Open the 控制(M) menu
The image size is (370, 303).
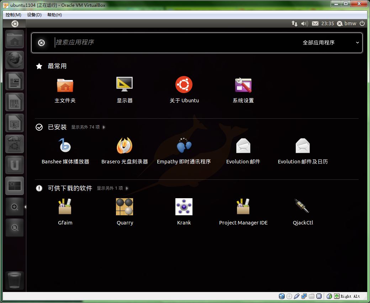14,15
